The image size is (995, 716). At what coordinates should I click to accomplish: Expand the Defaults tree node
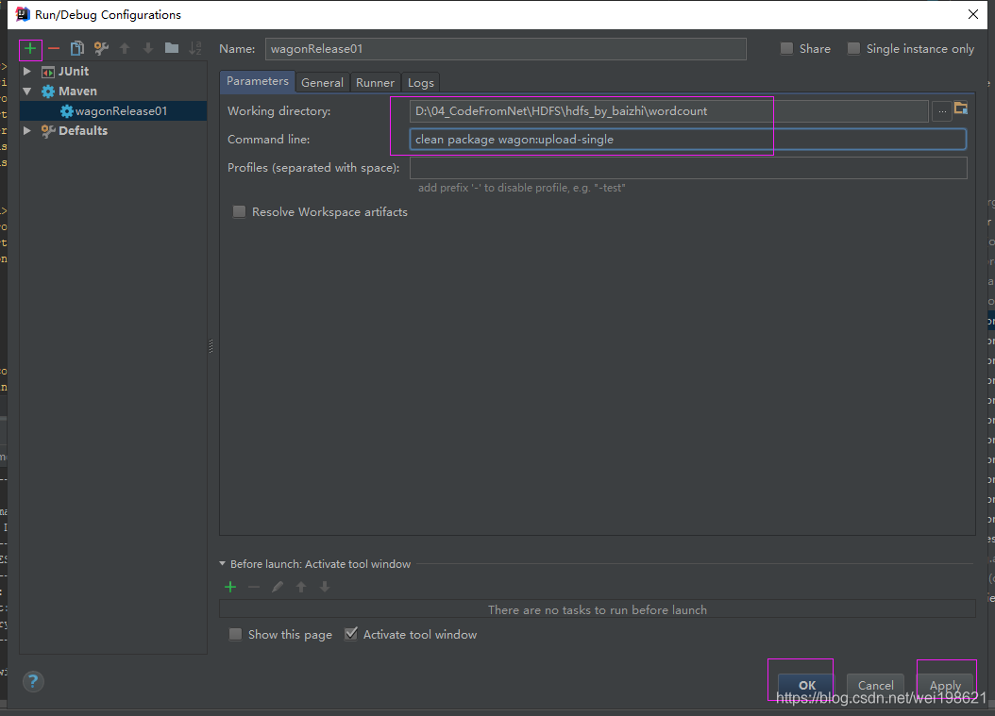(27, 130)
